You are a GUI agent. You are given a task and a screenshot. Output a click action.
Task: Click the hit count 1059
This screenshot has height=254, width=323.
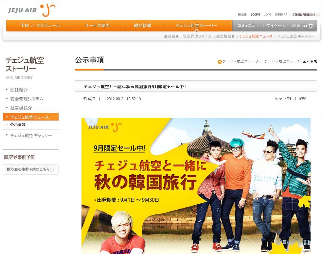(302, 99)
